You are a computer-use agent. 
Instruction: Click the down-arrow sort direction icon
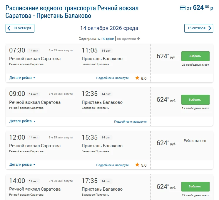click(138, 39)
